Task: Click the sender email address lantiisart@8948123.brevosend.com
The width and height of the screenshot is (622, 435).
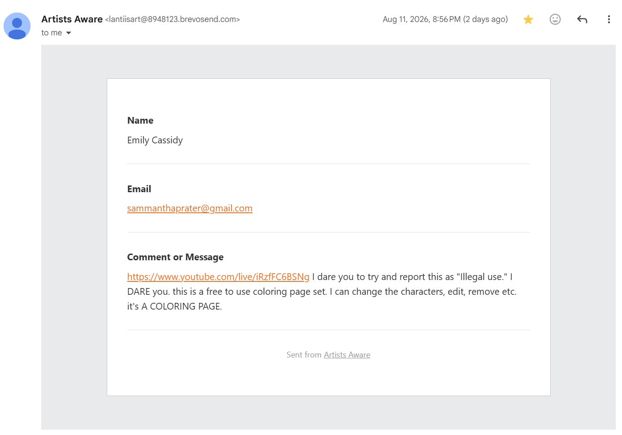Action: (x=173, y=19)
